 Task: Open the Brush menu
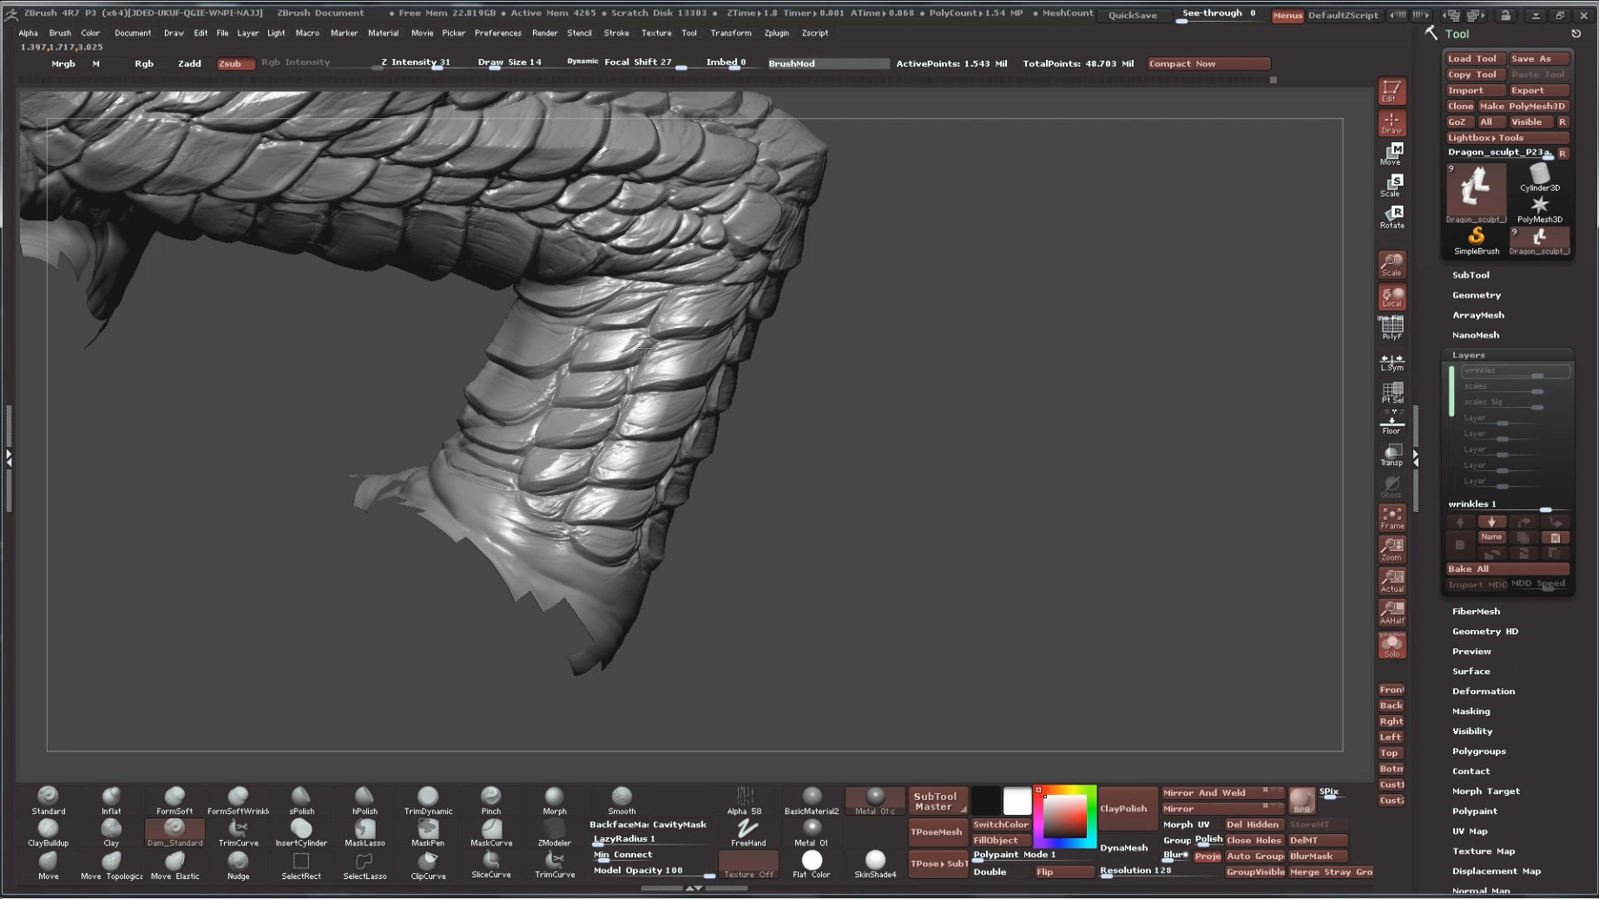tap(60, 33)
